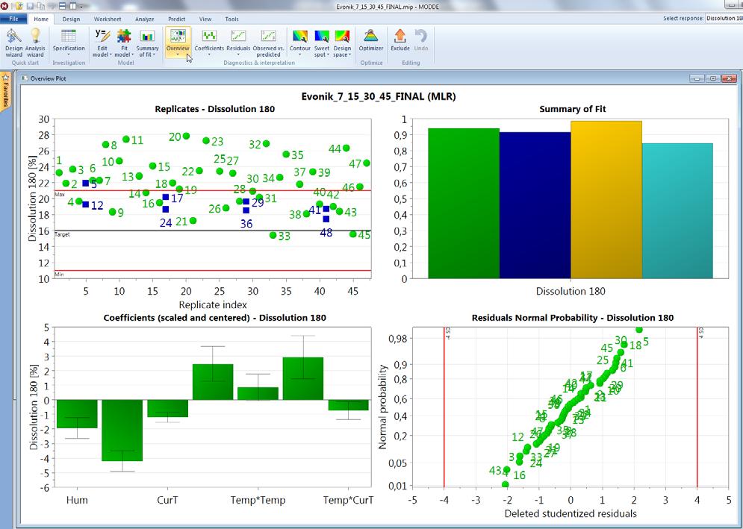Click the save disk quick access icon
The width and height of the screenshot is (743, 529).
coord(30,6)
